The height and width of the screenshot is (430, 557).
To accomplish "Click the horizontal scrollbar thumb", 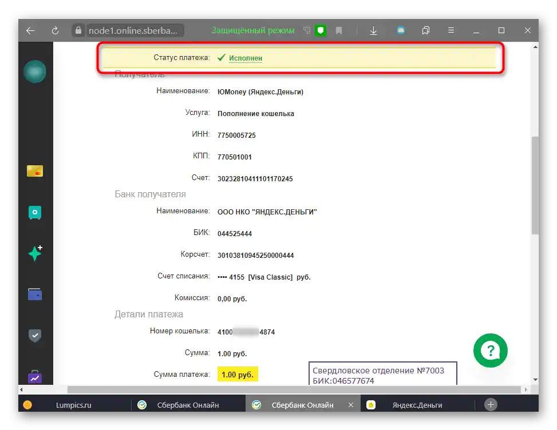I will 294,389.
